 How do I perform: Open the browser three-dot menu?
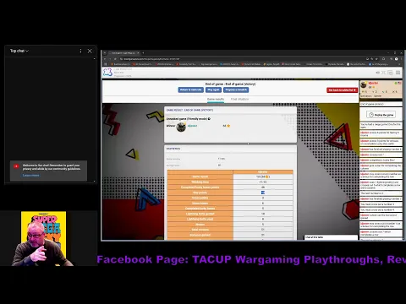pos(401,59)
